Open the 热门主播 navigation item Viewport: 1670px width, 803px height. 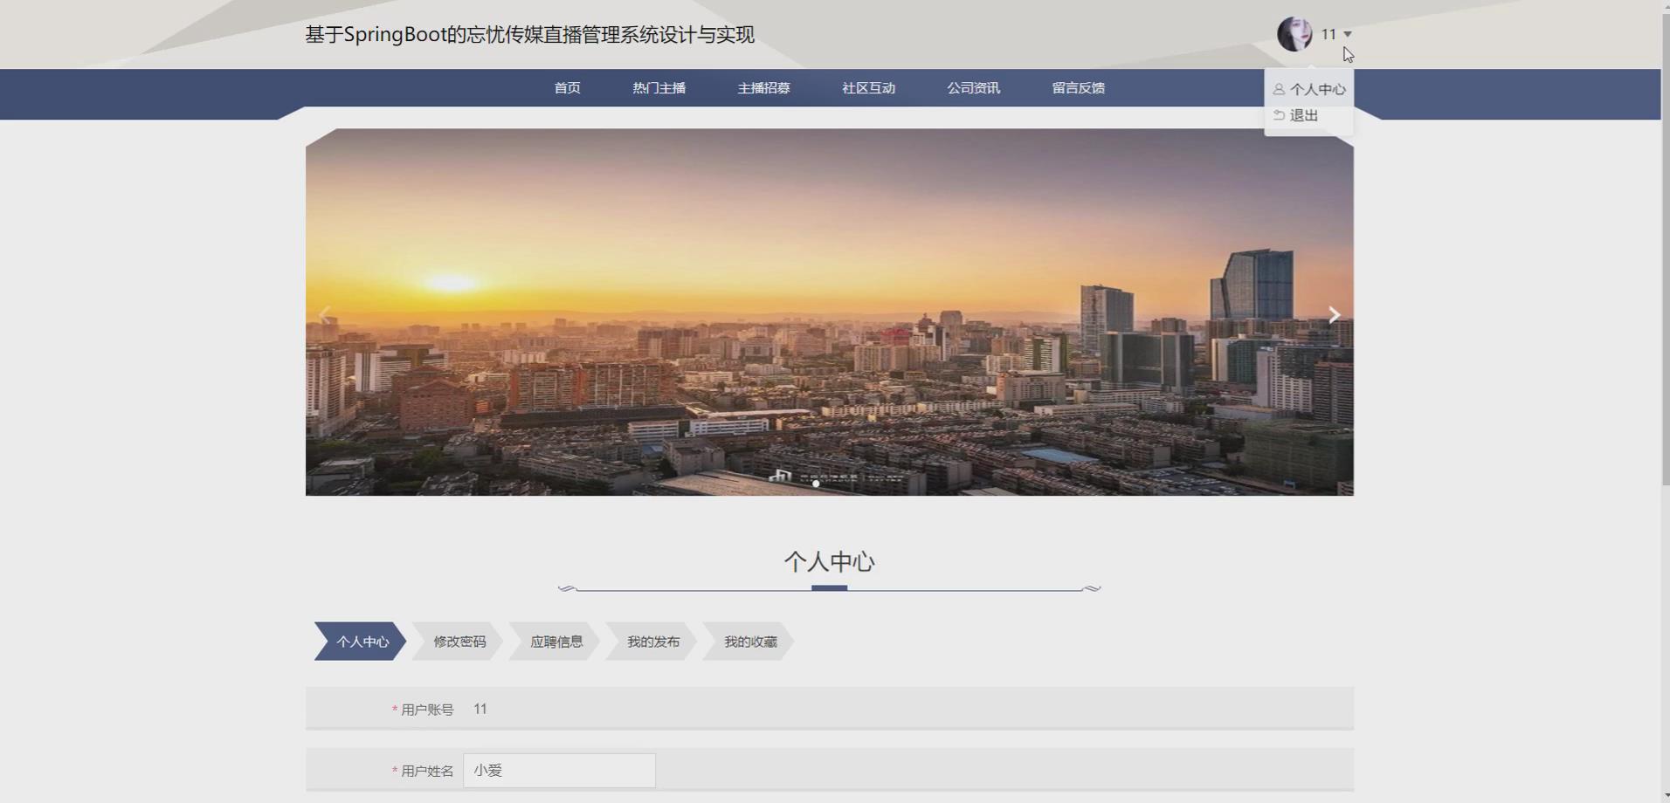click(659, 88)
